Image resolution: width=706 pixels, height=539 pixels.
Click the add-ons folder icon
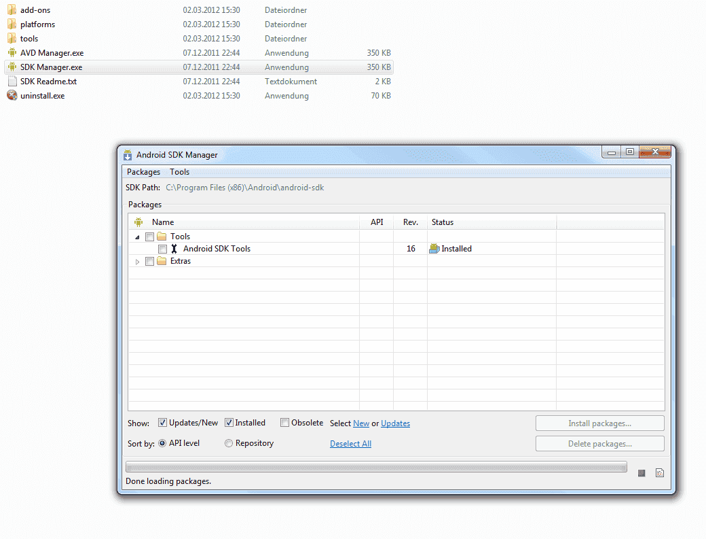[x=12, y=10]
